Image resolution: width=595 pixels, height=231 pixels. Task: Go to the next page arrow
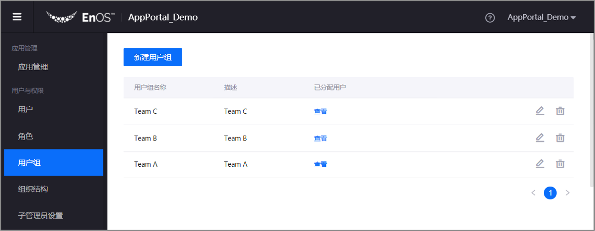pos(567,193)
